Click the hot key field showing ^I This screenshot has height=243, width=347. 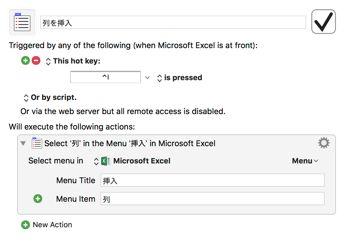click(x=105, y=77)
